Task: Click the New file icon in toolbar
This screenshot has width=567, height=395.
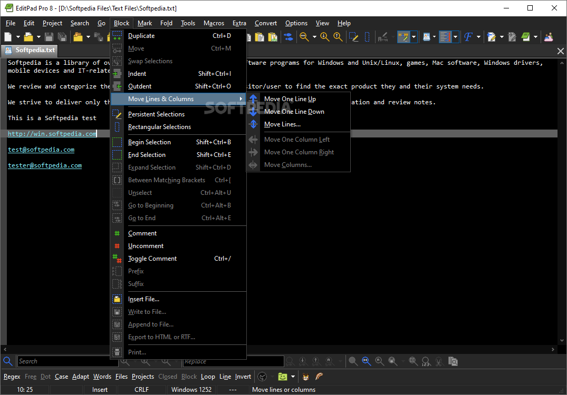Action: (8, 37)
